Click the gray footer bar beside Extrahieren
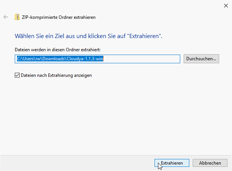 (76, 163)
